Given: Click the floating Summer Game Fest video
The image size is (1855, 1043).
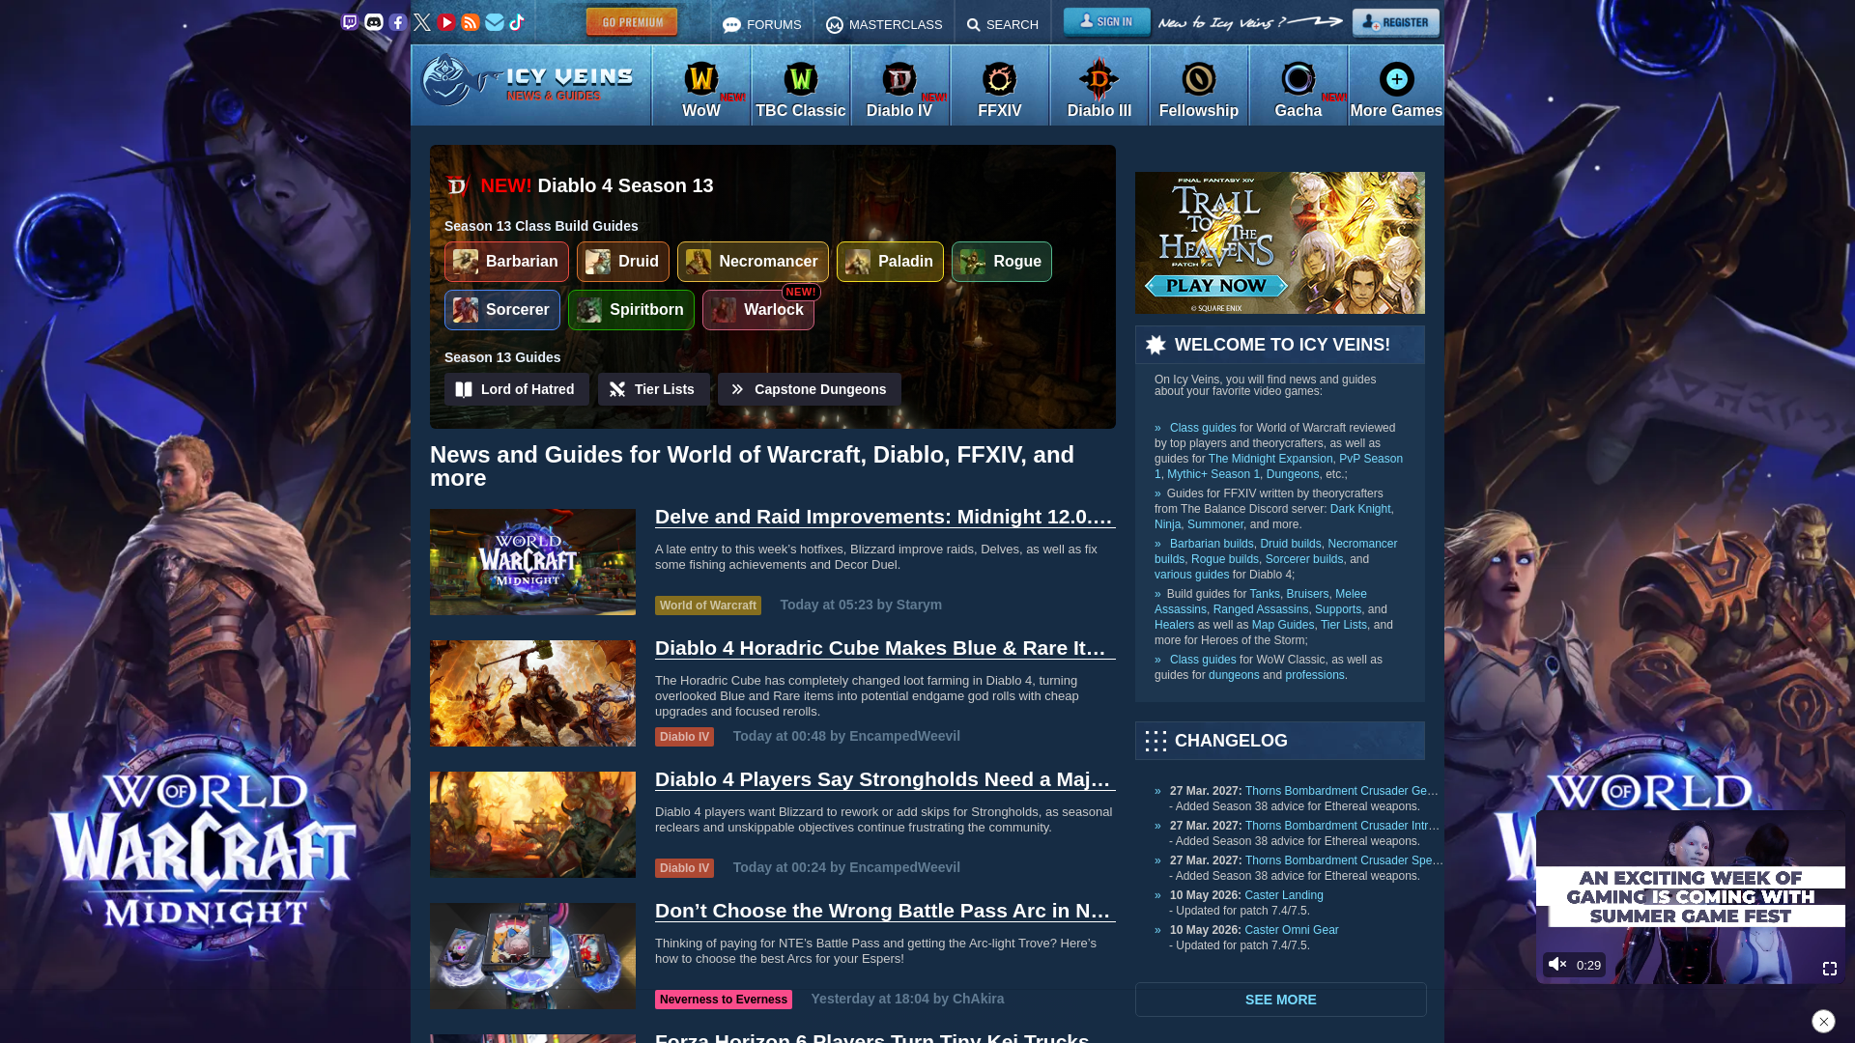Looking at the screenshot, I should click(1691, 897).
